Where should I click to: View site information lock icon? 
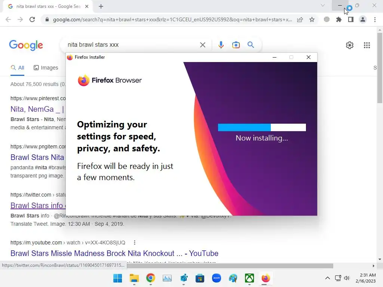tap(47, 19)
